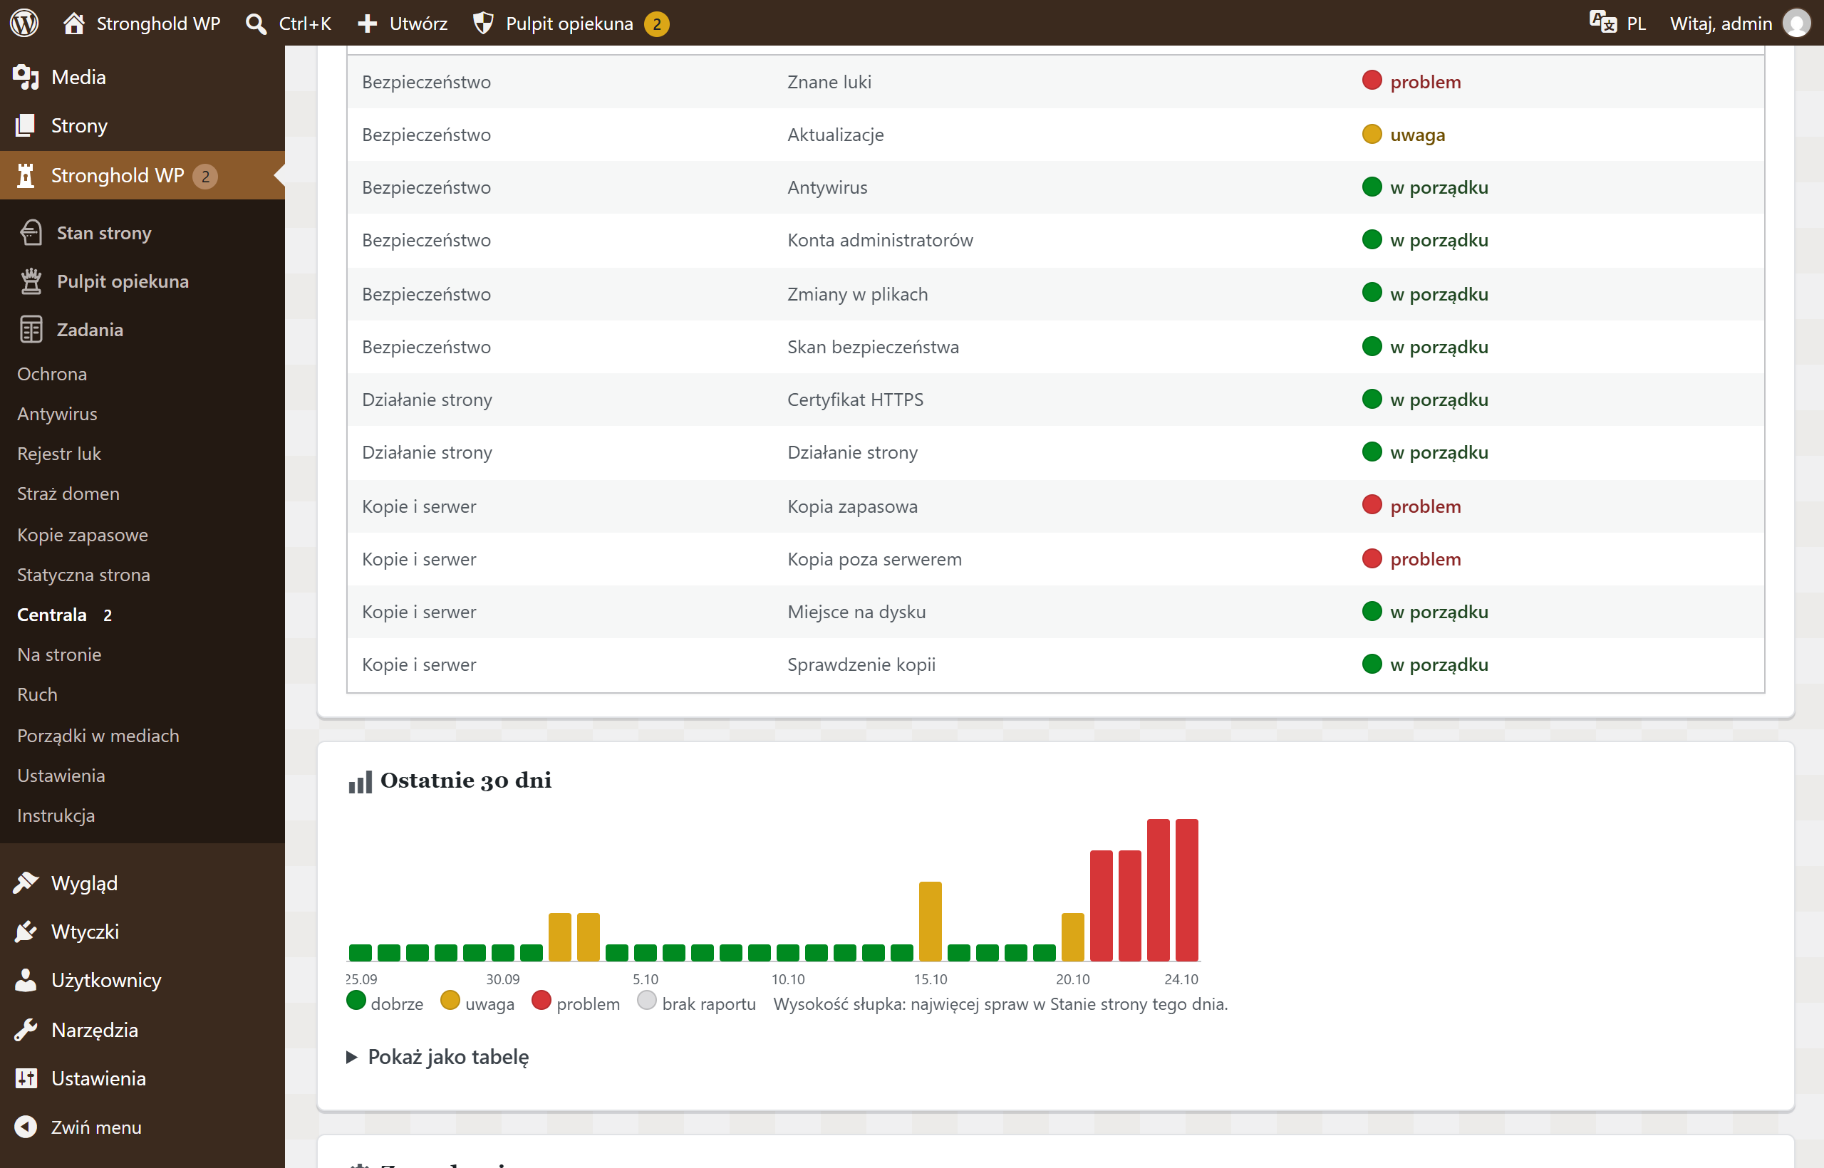
Task: Go to Kopie zapasowe submenu
Action: (83, 535)
